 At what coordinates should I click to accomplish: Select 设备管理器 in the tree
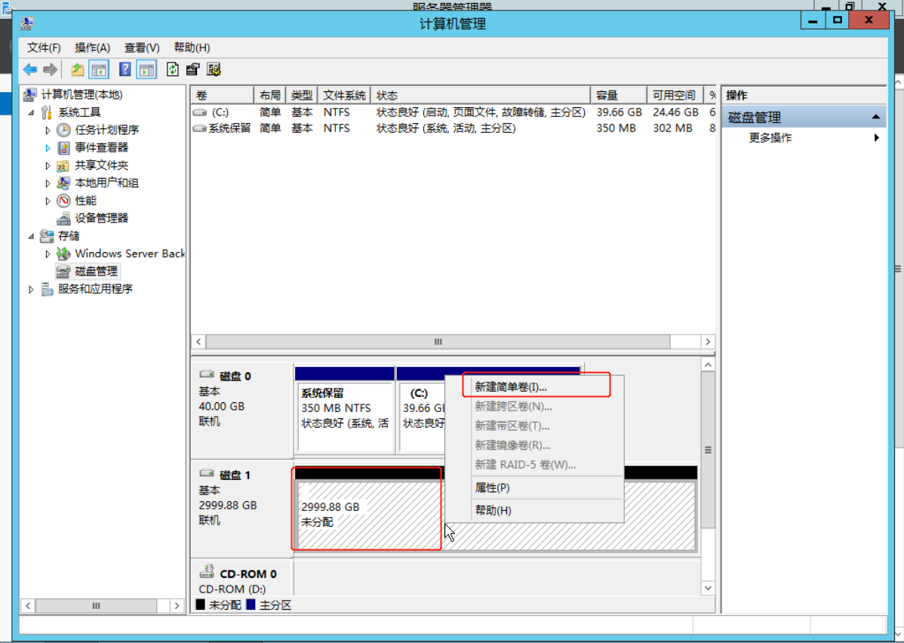click(x=101, y=218)
